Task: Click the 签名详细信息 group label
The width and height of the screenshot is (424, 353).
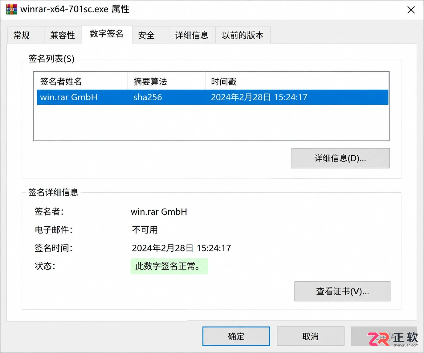Action: pos(53,192)
